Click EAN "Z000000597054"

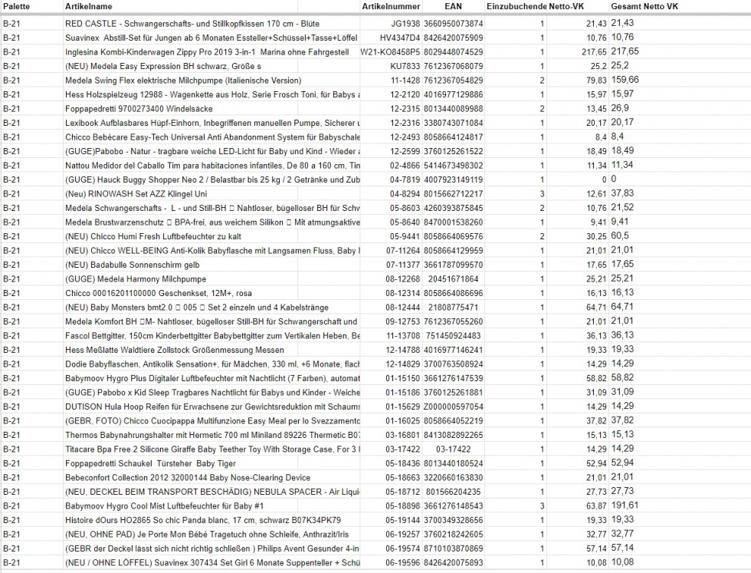[x=453, y=407]
